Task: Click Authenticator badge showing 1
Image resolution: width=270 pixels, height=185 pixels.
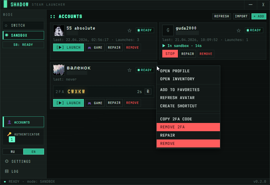Action: tap(12, 139)
